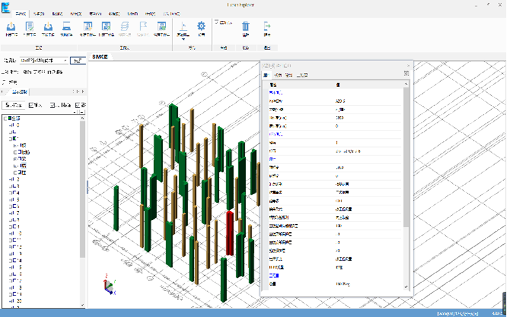Expand the tree node labeled 20
Image resolution: width=507 pixels, height=317 pixels.
point(11,301)
